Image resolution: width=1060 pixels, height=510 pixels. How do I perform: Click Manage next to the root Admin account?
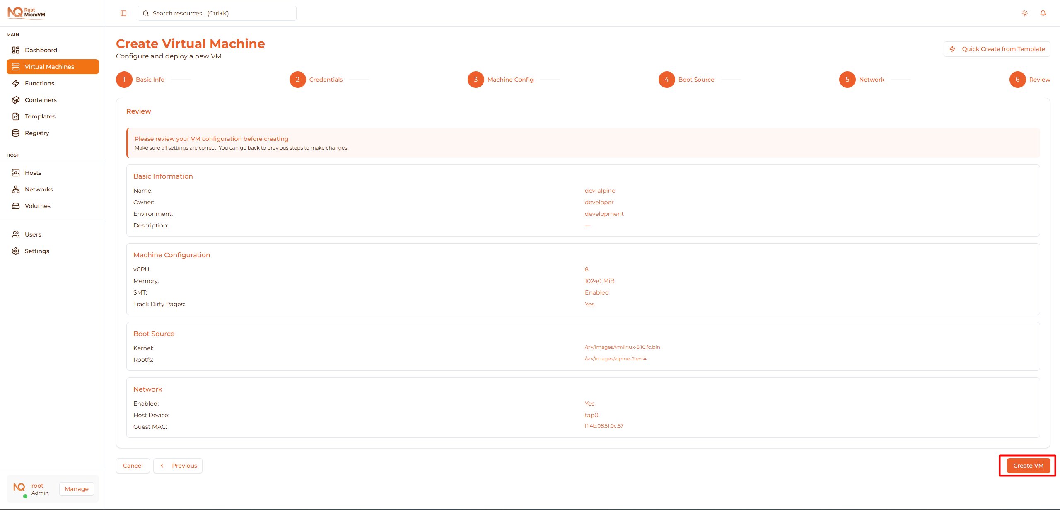[x=76, y=489]
